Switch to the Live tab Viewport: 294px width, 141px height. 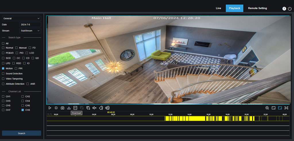click(218, 8)
